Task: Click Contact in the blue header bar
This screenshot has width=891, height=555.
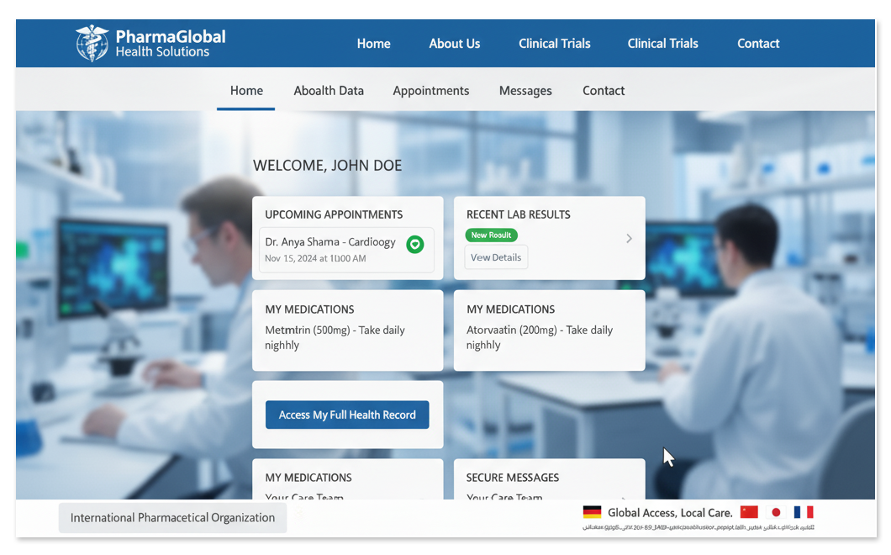Action: [758, 44]
